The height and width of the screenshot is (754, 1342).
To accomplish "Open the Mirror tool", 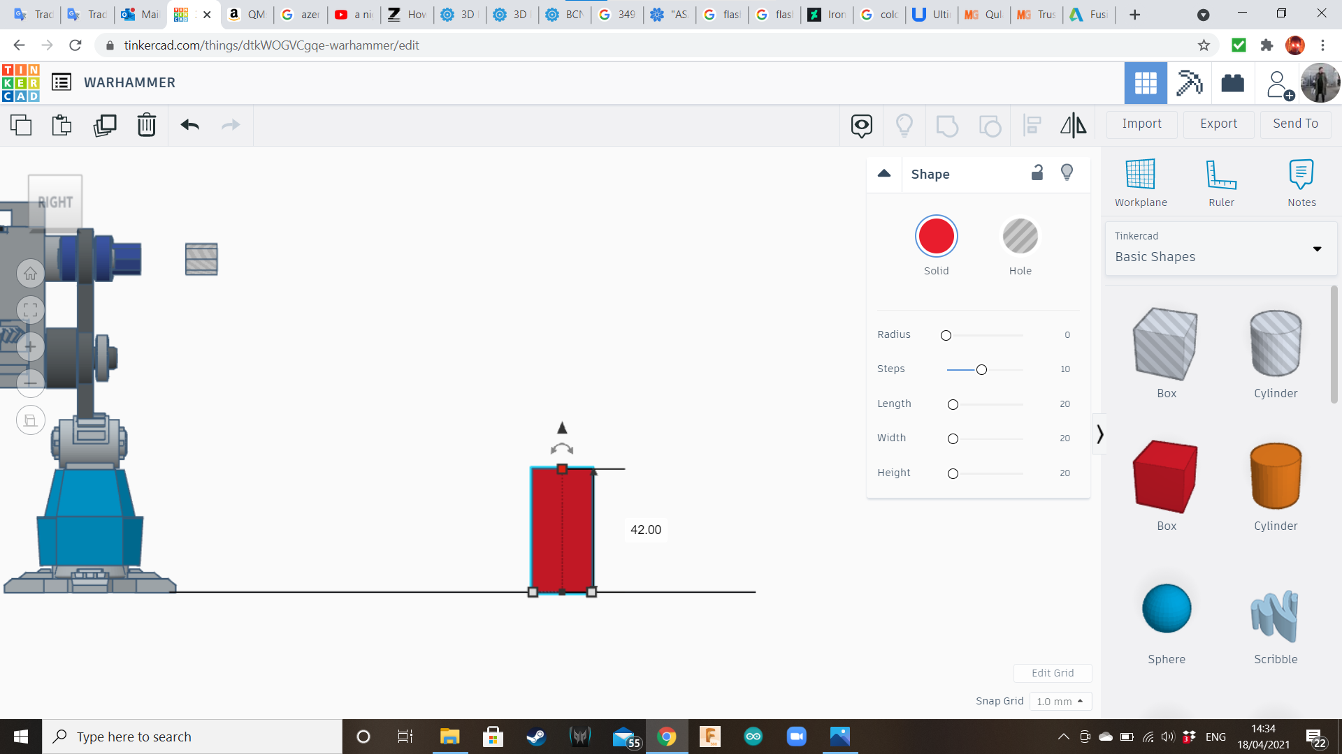I will [x=1073, y=125].
